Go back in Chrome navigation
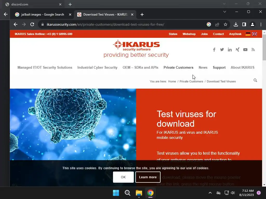Viewport: 266px width, 199px height. pos(15,24)
